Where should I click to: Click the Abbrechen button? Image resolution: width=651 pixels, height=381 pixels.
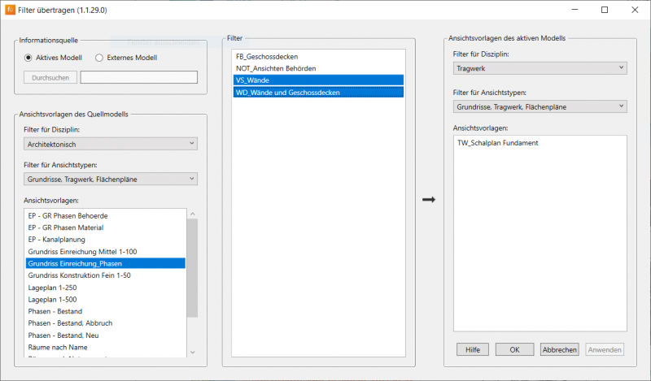(559, 349)
